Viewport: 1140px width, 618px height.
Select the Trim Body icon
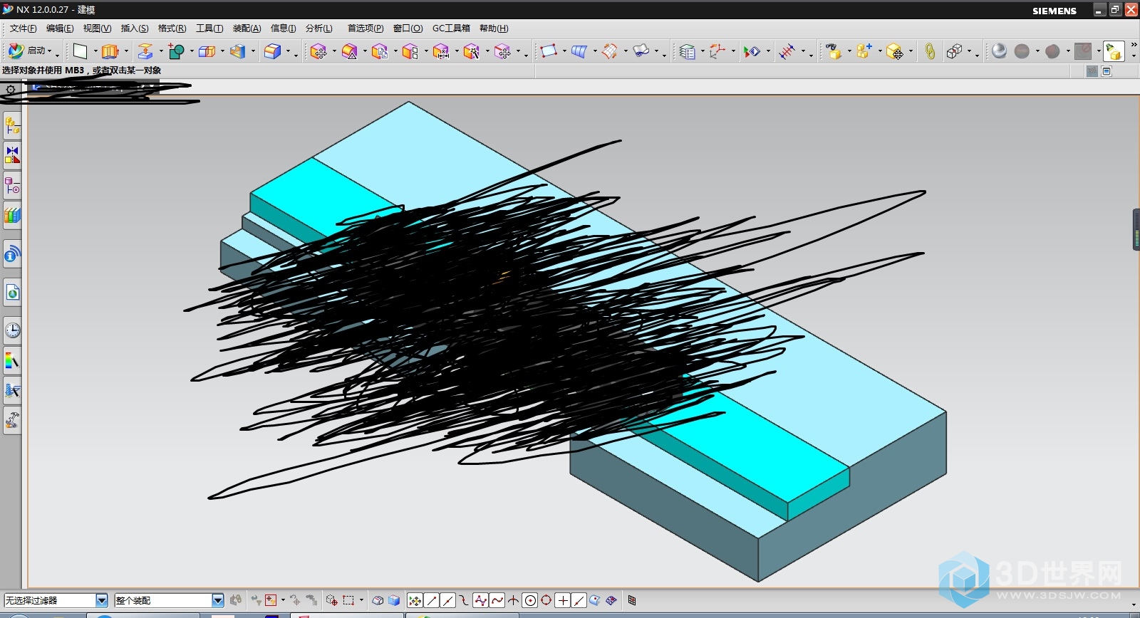(x=207, y=51)
